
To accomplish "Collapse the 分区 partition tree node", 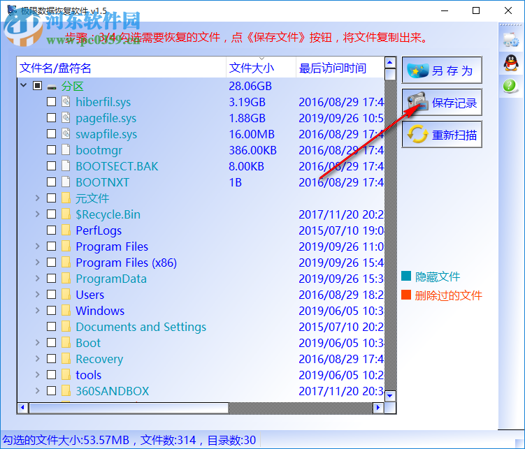I will pos(24,85).
